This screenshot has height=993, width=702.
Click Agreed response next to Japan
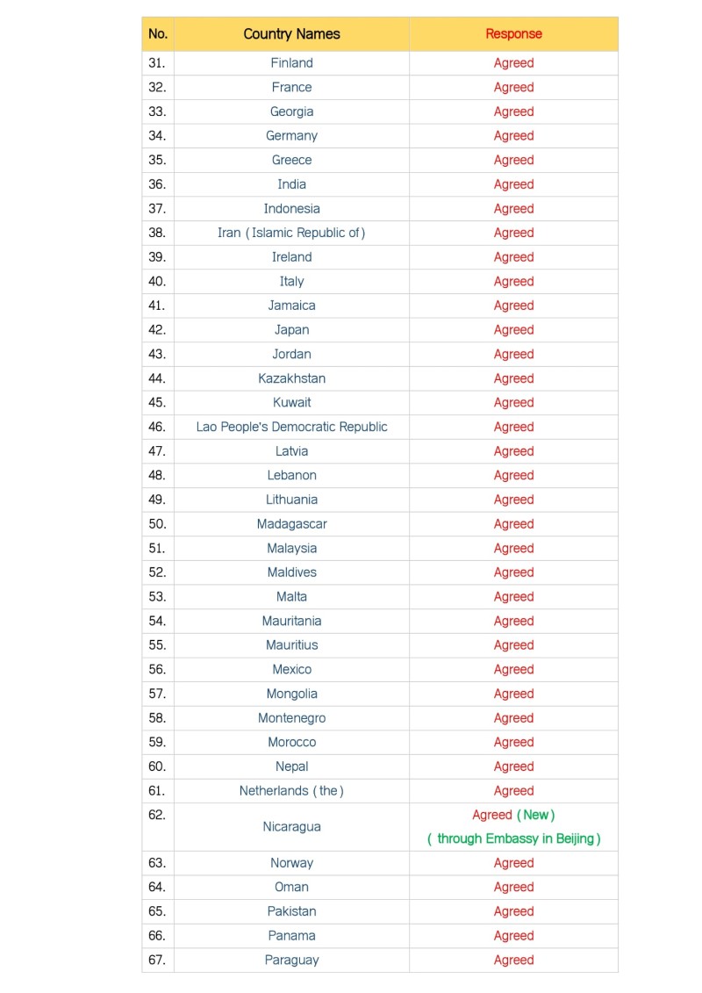[513, 329]
